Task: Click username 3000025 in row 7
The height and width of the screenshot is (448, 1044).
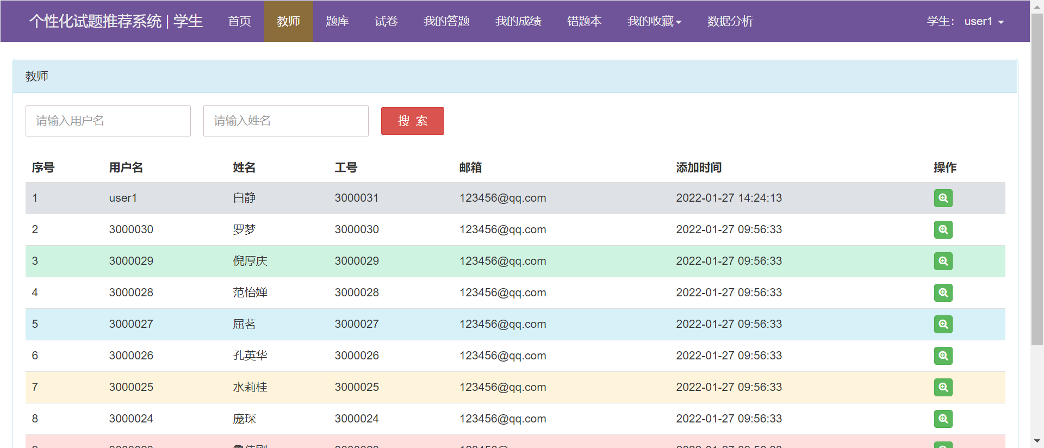Action: [131, 387]
